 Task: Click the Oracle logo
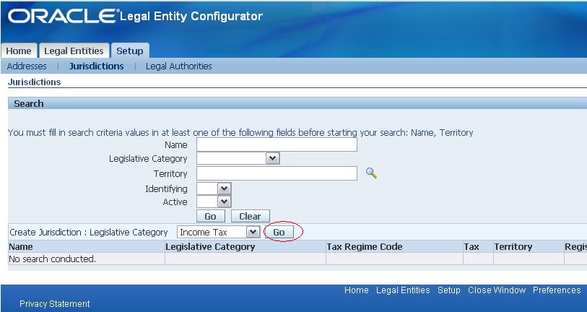(64, 16)
